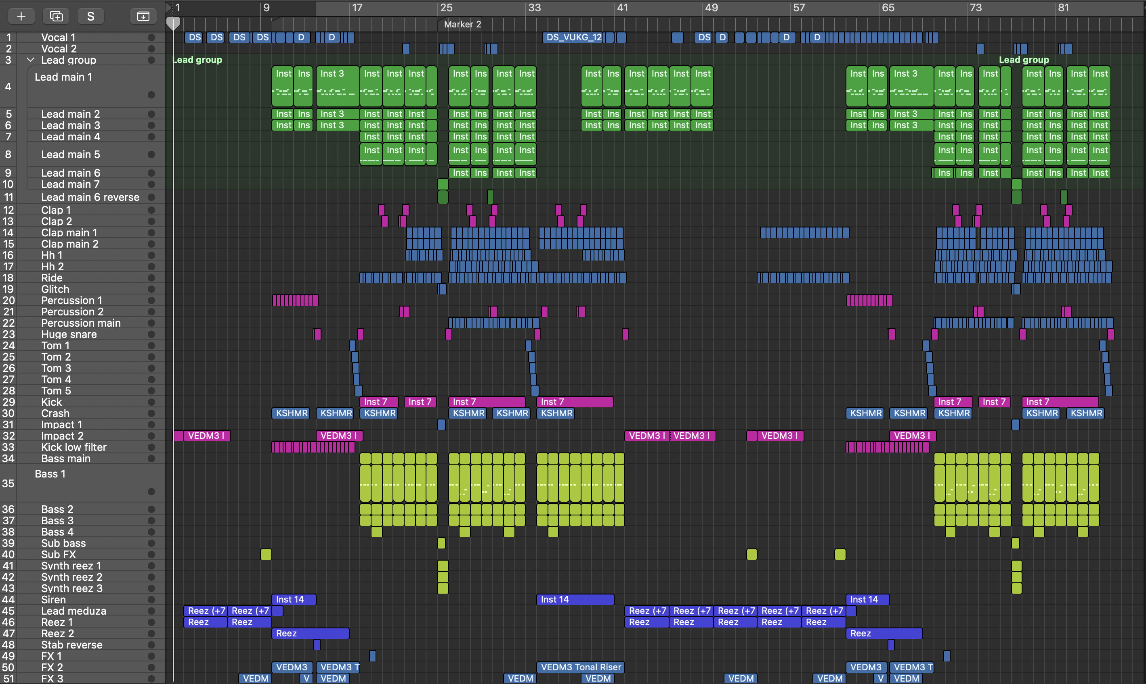Select the Stab reverse track
Screen dimensions: 1146x684
click(71, 645)
